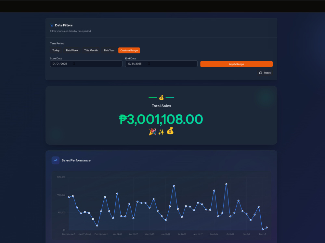The image size is (325, 243).
Task: Click the sparkles emoji under the total
Action: tap(161, 132)
